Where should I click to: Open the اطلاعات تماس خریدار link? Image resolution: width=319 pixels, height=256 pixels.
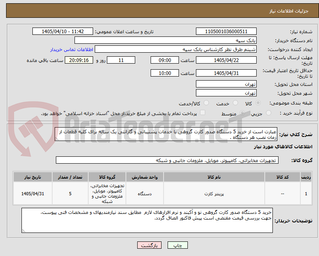72,49
